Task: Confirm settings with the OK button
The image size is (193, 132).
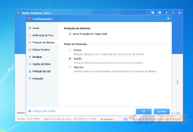Action: coord(144,111)
